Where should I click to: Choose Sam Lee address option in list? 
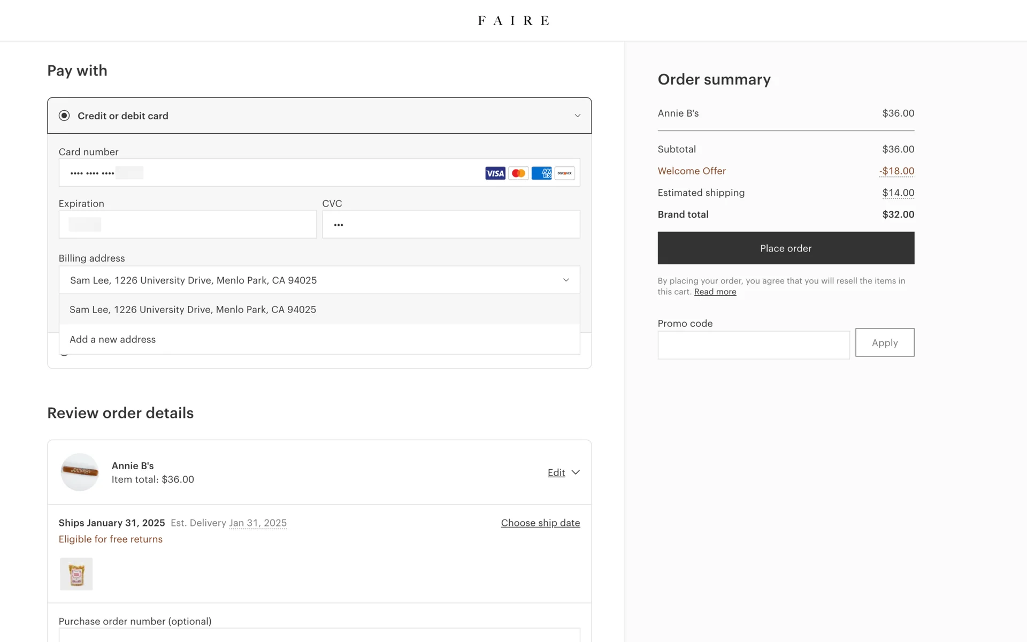193,309
